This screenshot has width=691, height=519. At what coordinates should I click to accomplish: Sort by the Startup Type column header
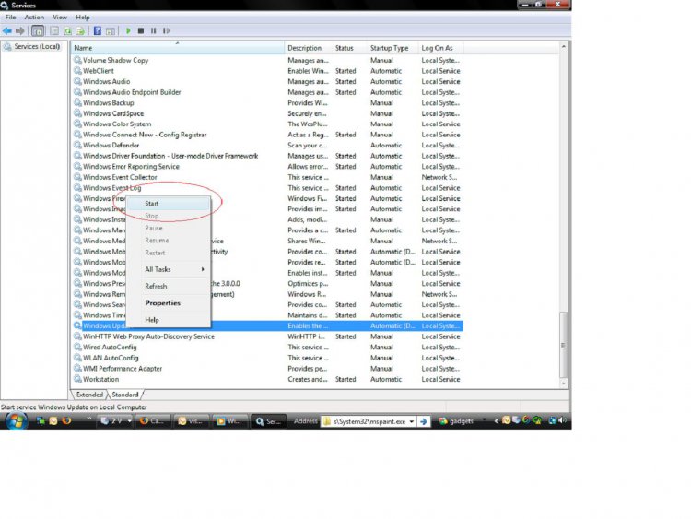392,48
